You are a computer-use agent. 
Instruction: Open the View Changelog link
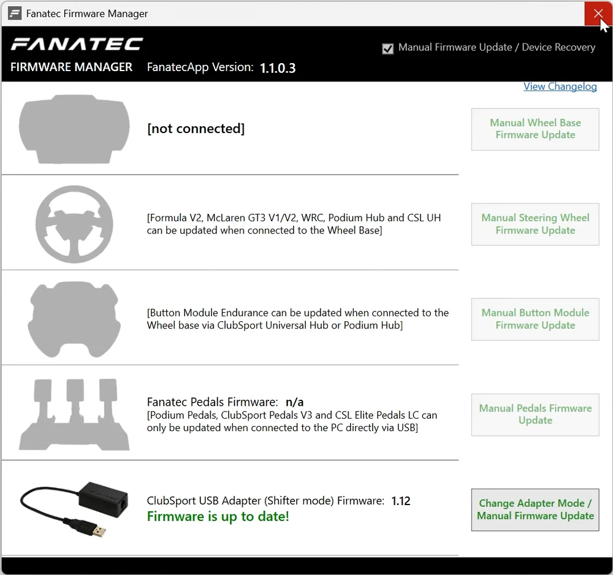pos(560,86)
